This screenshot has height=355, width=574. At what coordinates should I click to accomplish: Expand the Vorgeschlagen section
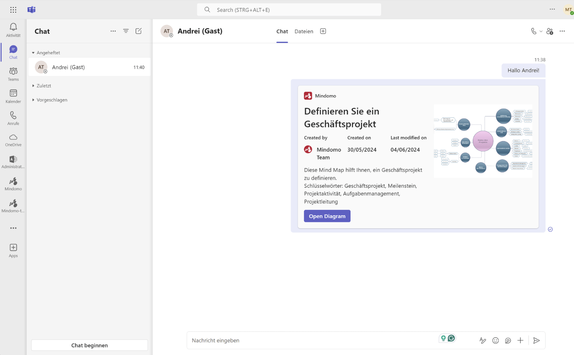(x=33, y=100)
